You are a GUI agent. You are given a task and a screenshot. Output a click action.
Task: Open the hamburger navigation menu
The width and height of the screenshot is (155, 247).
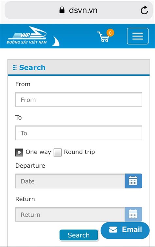tap(138, 36)
